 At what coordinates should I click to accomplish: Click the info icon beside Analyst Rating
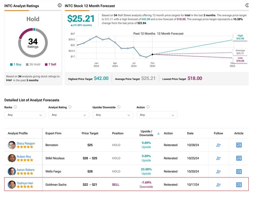point(70,107)
